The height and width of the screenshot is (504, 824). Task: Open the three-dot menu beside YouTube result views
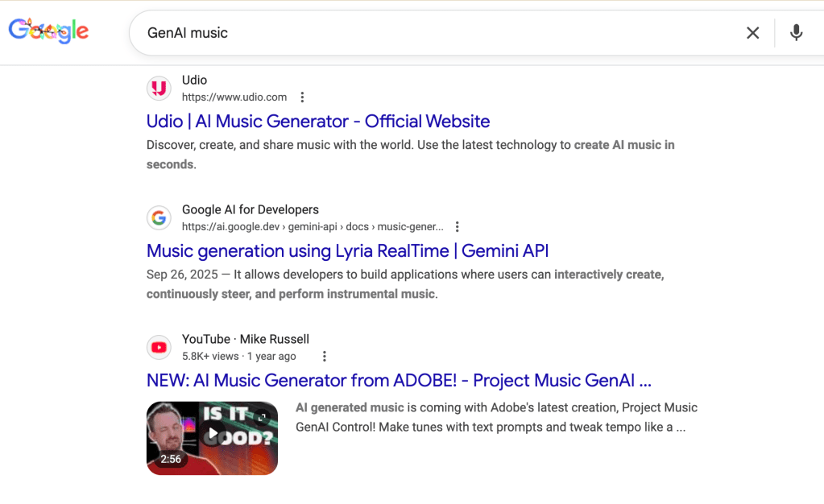coord(325,357)
